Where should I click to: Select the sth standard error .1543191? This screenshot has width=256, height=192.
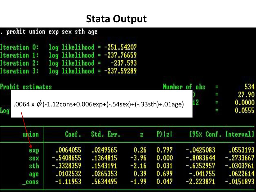[x=104, y=166]
